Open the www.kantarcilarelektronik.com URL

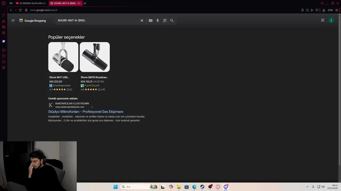click(x=70, y=107)
